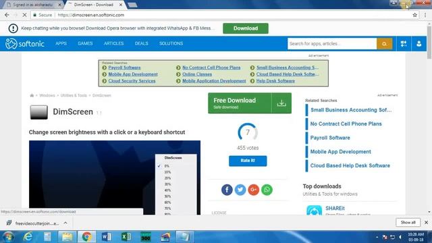This screenshot has width=432, height=243.
Task: Select the DimScreen - Download tab
Action: tap(94, 5)
